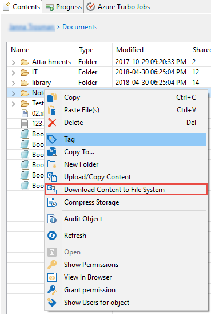Select New Folder from context menu

pyautogui.click(x=126, y=164)
